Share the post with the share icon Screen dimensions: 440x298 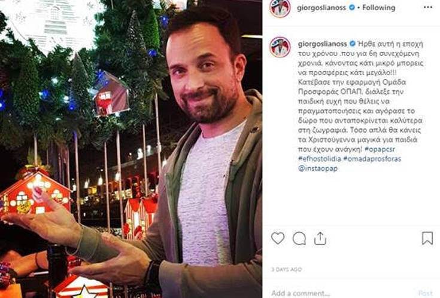point(320,238)
